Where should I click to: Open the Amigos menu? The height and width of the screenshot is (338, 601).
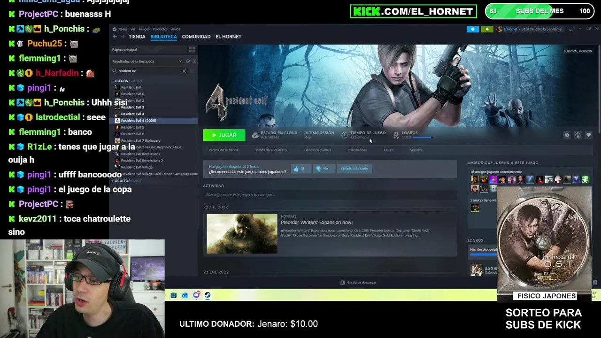[144, 29]
